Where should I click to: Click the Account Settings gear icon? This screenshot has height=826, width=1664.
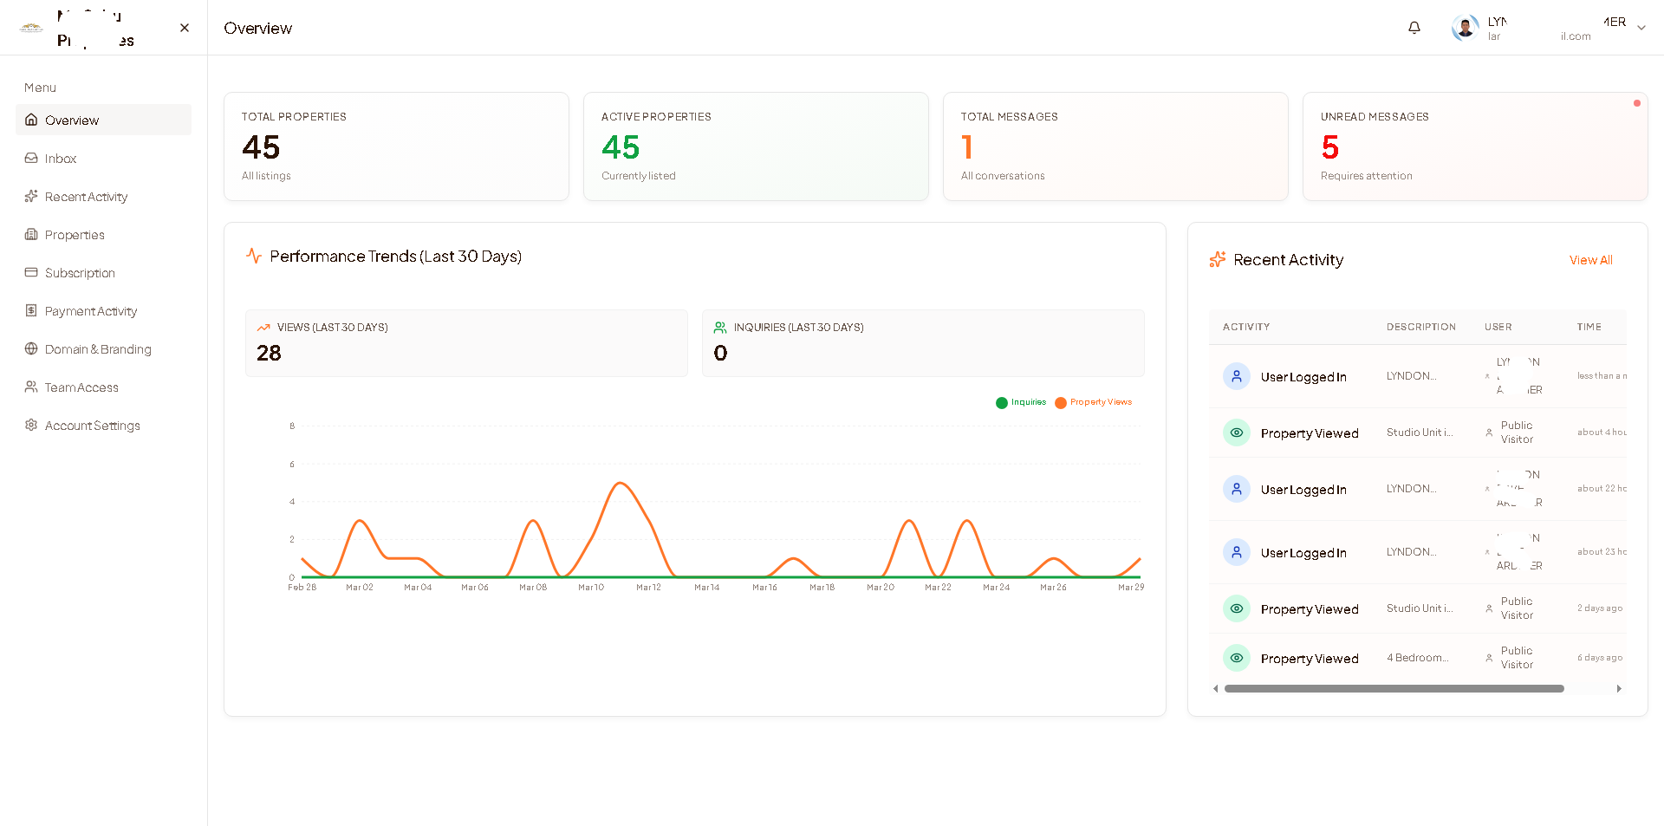coord(31,426)
